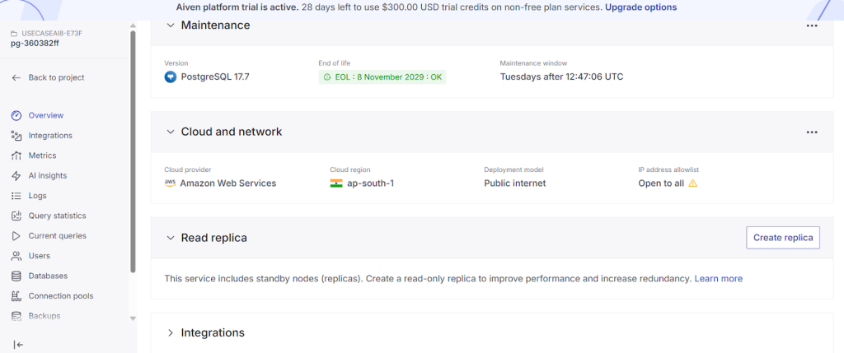Open Maintenance three-dot options menu

point(812,26)
